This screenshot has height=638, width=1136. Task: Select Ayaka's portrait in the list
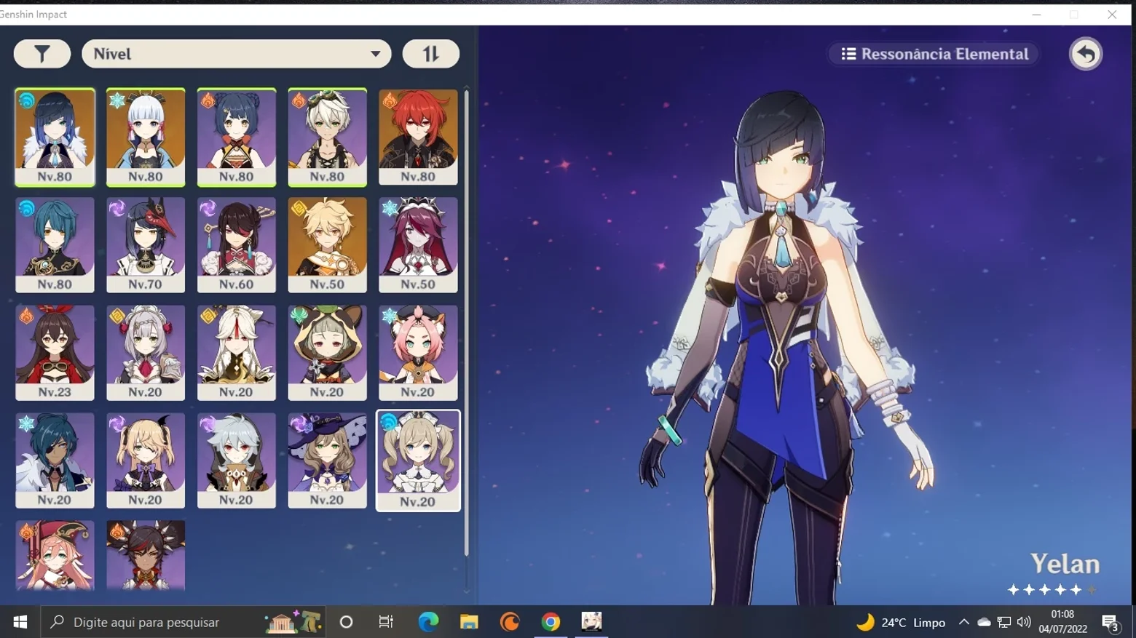tap(146, 137)
